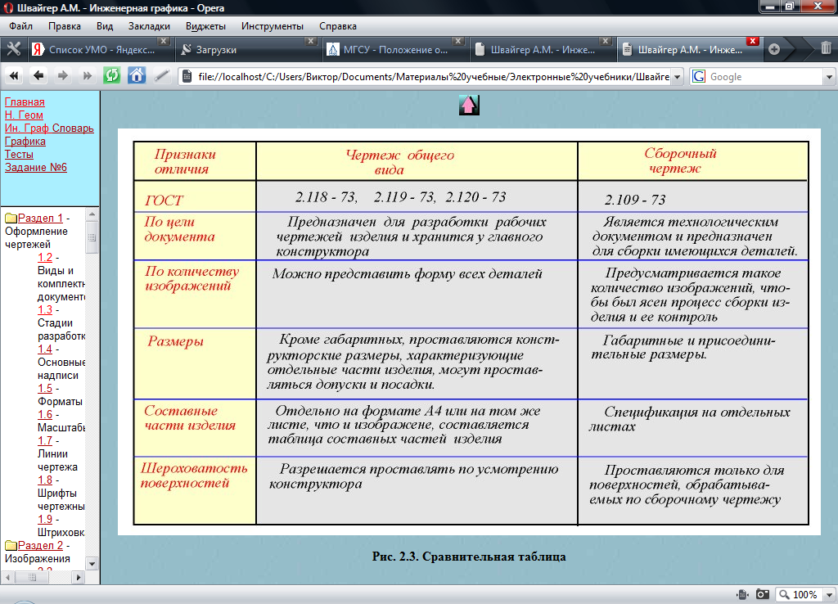The height and width of the screenshot is (604, 838).
Task: Click the pink up arrow icon on page
Action: coord(469,105)
